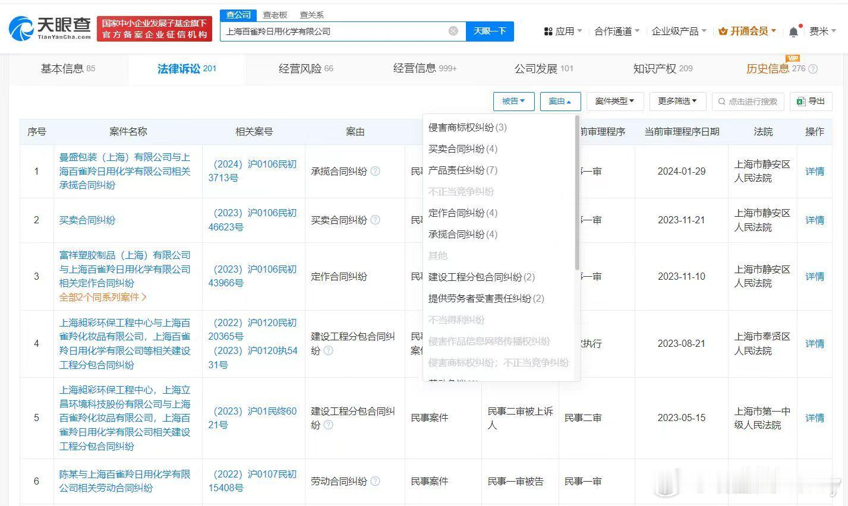Select the 查老板 search tab
848x506 pixels.
pos(275,15)
